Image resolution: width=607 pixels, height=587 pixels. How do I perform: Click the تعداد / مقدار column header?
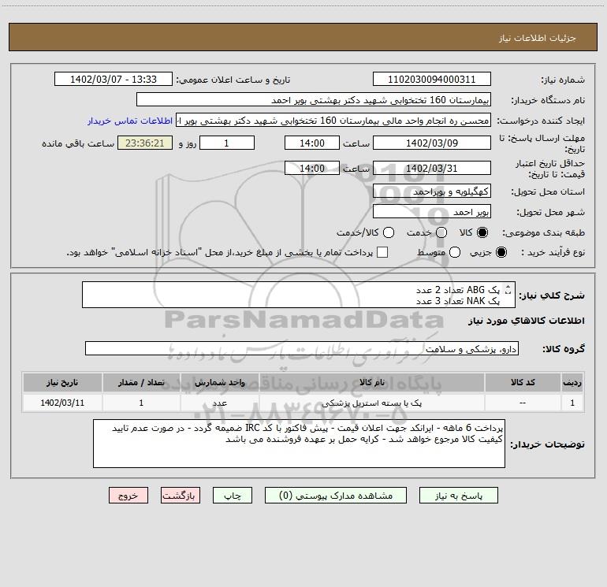[141, 382]
